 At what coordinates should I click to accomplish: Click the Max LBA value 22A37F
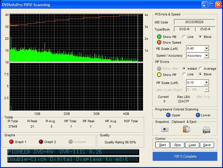point(183,101)
